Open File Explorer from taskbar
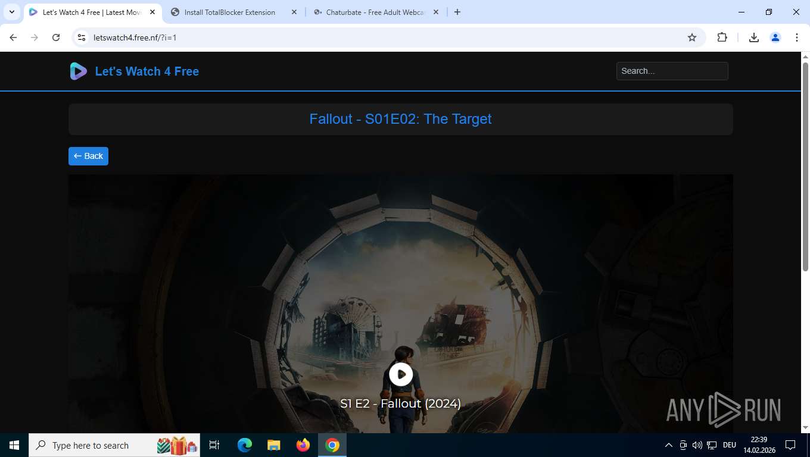This screenshot has width=810, height=457. tap(273, 445)
